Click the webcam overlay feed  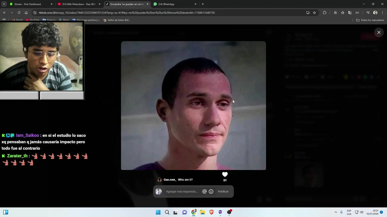click(x=41, y=57)
